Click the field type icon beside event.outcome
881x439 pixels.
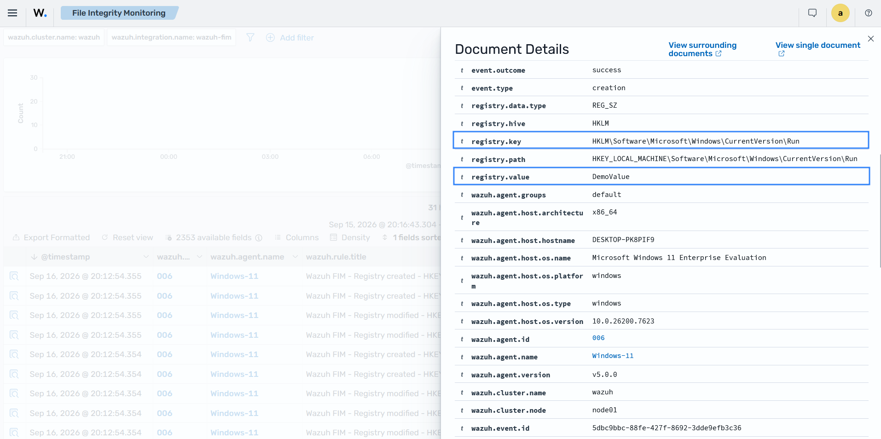462,70
